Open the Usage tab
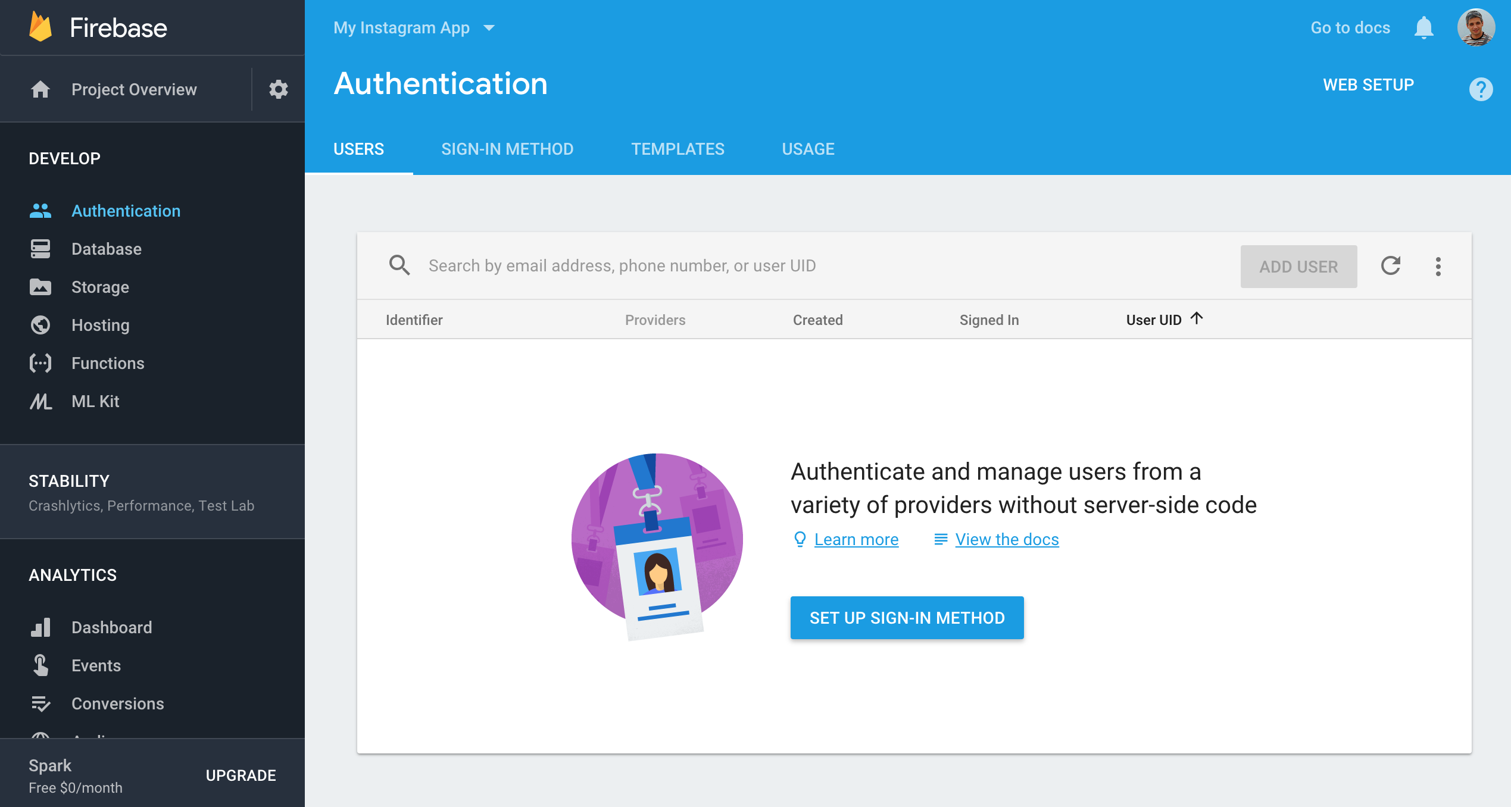Screen dimensions: 1511x807 pos(808,149)
